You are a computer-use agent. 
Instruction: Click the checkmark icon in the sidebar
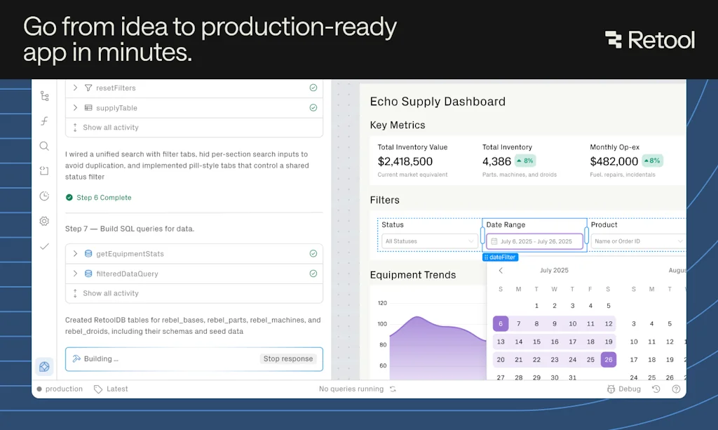coord(44,246)
